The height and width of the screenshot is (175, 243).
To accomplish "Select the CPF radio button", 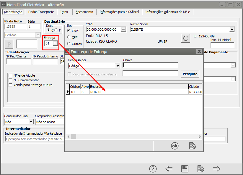I will pyautogui.click(x=69, y=37).
